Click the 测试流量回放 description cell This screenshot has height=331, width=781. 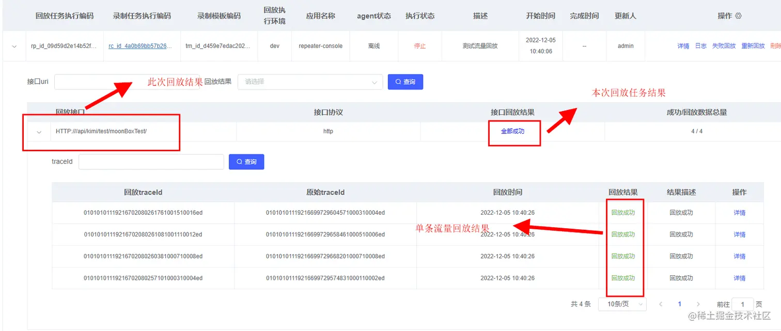click(480, 46)
